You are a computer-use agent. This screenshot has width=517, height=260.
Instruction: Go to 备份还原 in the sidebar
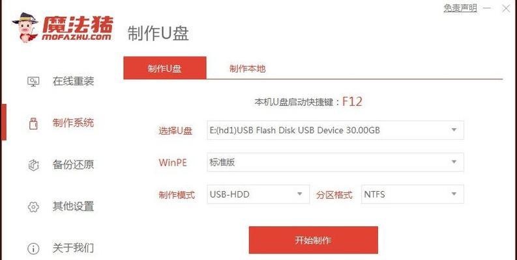(73, 165)
